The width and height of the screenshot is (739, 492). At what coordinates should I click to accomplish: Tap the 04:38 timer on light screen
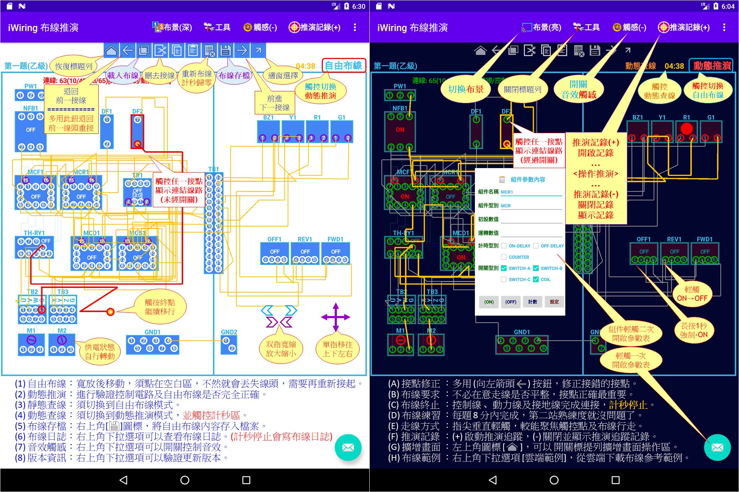tap(306, 66)
